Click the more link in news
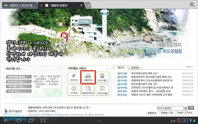This screenshot has width=198, height=124. point(189,67)
